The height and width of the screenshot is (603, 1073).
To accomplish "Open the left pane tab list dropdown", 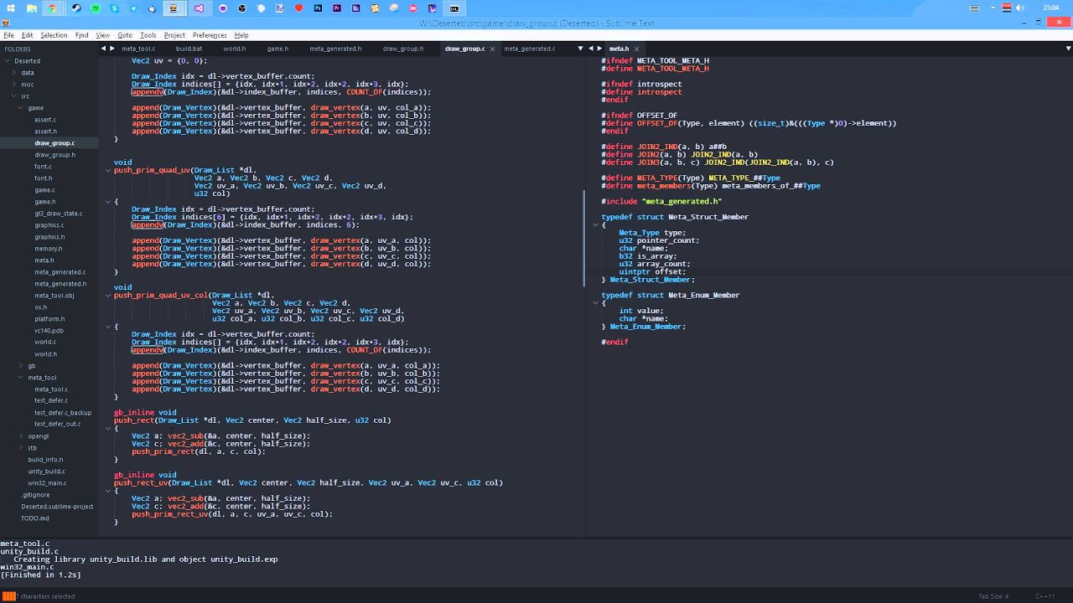I will (580, 49).
